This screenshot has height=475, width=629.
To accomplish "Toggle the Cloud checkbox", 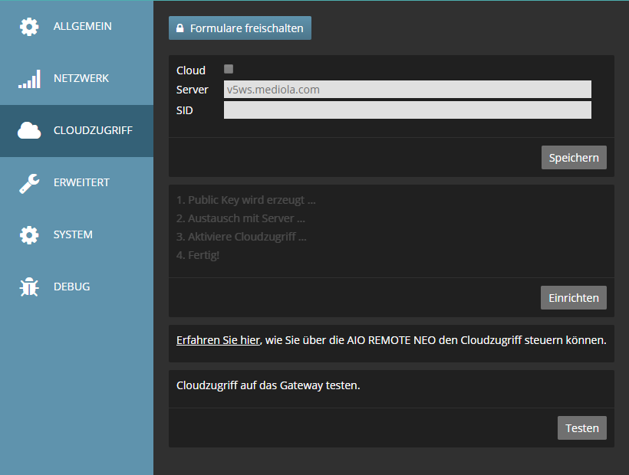I will (x=229, y=69).
